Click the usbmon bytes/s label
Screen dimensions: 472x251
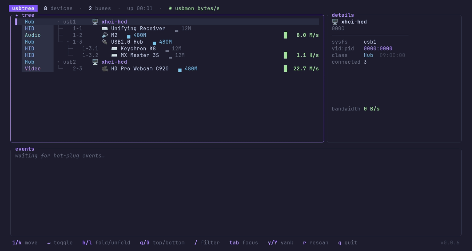[x=197, y=8]
